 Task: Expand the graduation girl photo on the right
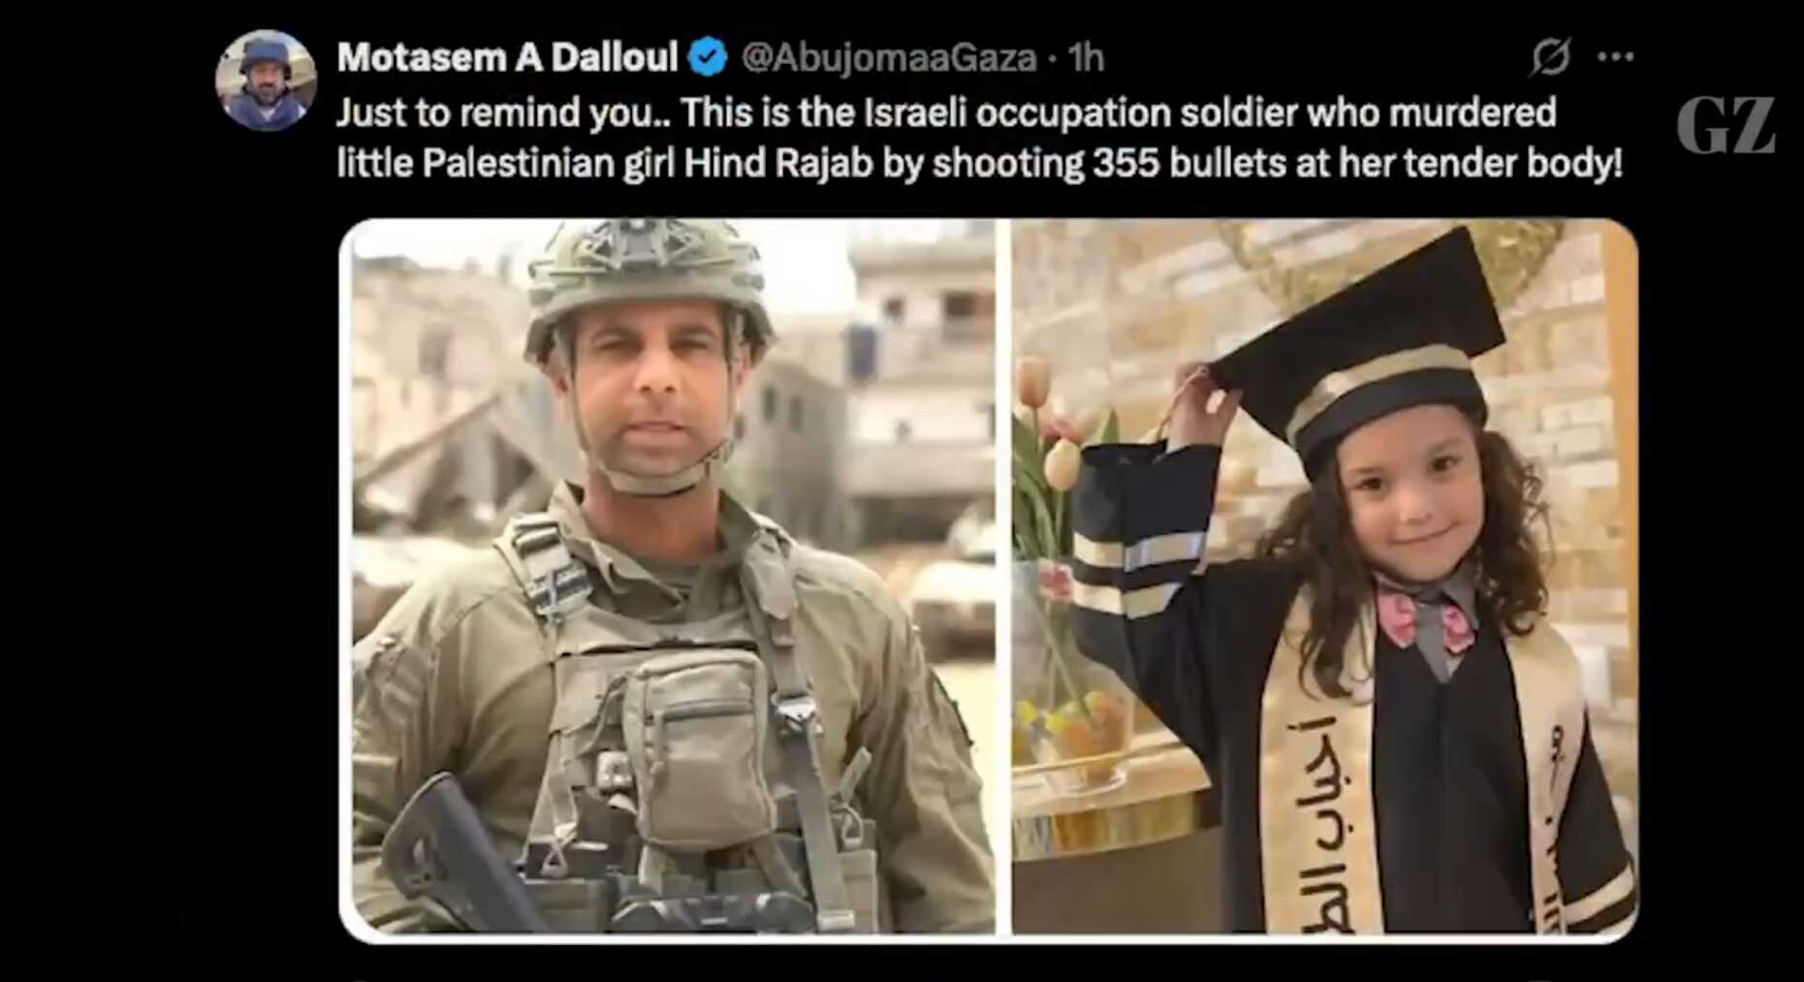(1324, 579)
